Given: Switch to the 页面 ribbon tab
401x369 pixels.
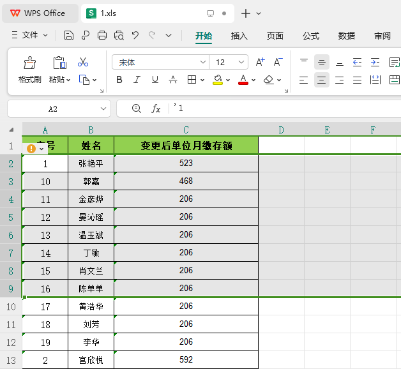Looking at the screenshot, I should click(275, 36).
